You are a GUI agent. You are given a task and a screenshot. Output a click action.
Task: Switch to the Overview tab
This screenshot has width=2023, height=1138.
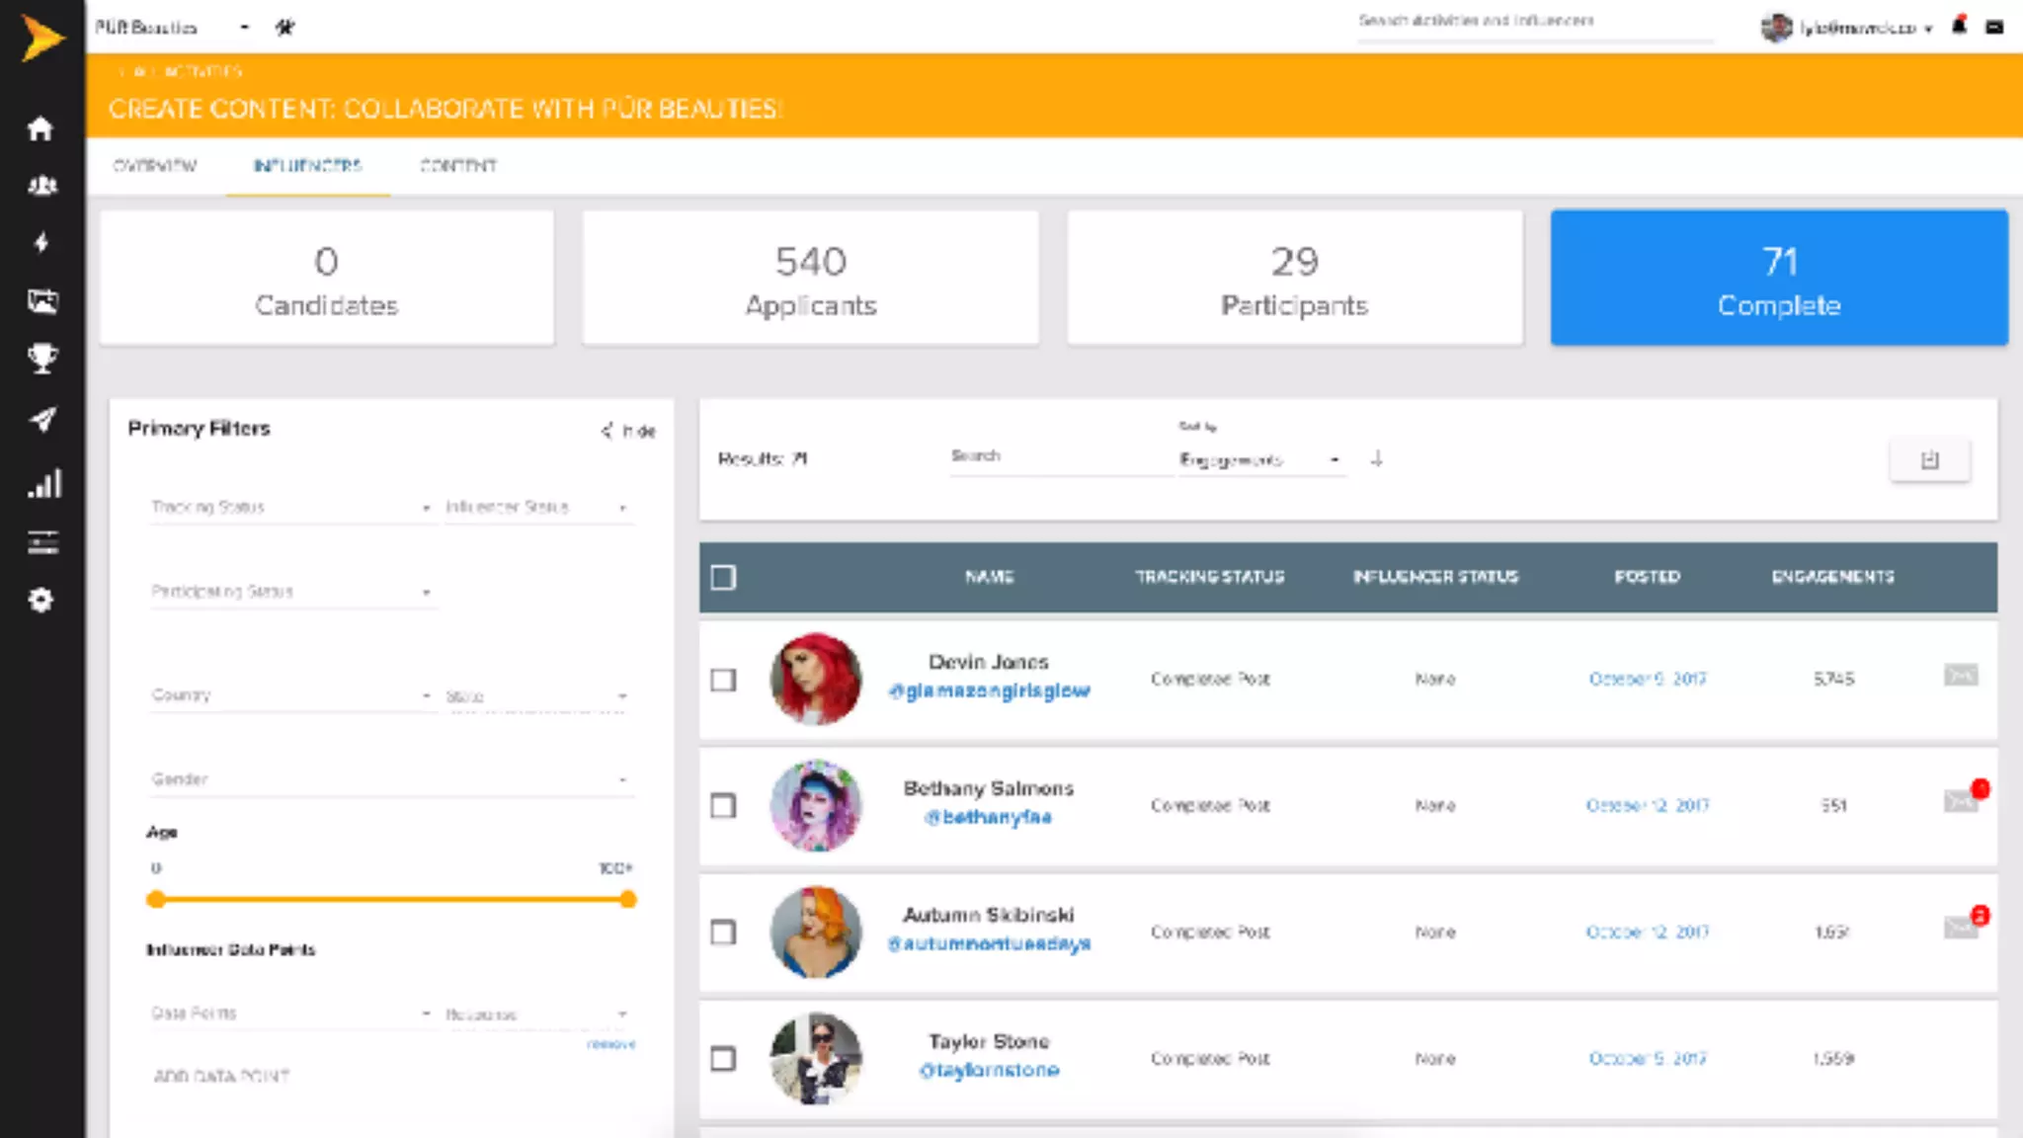[155, 166]
